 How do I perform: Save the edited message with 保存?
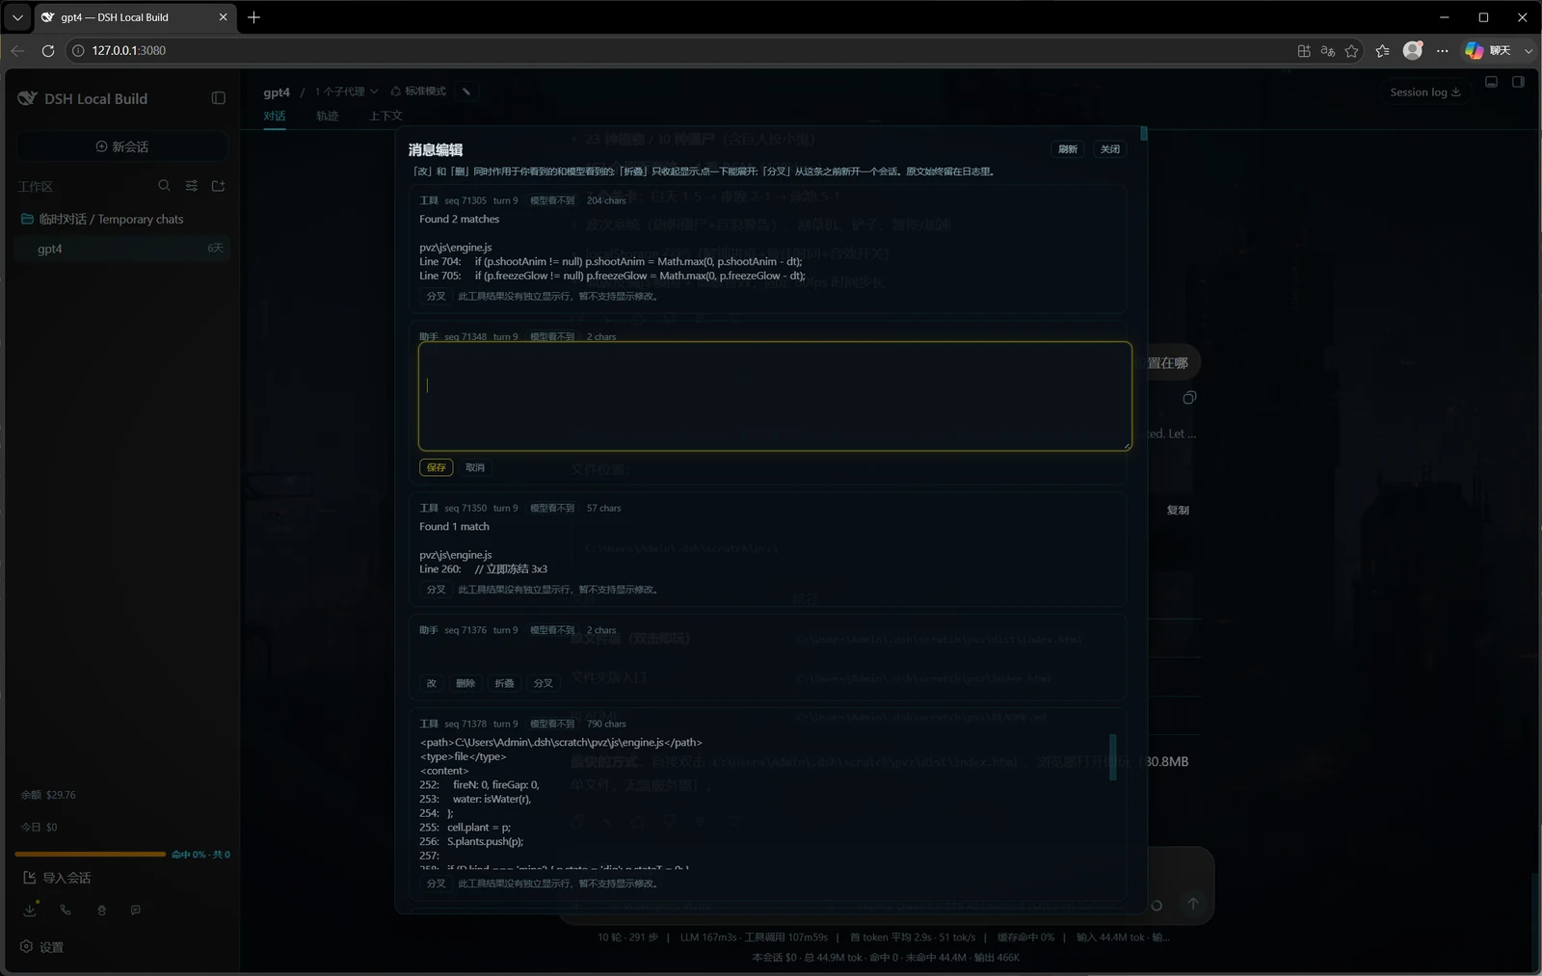coord(437,467)
